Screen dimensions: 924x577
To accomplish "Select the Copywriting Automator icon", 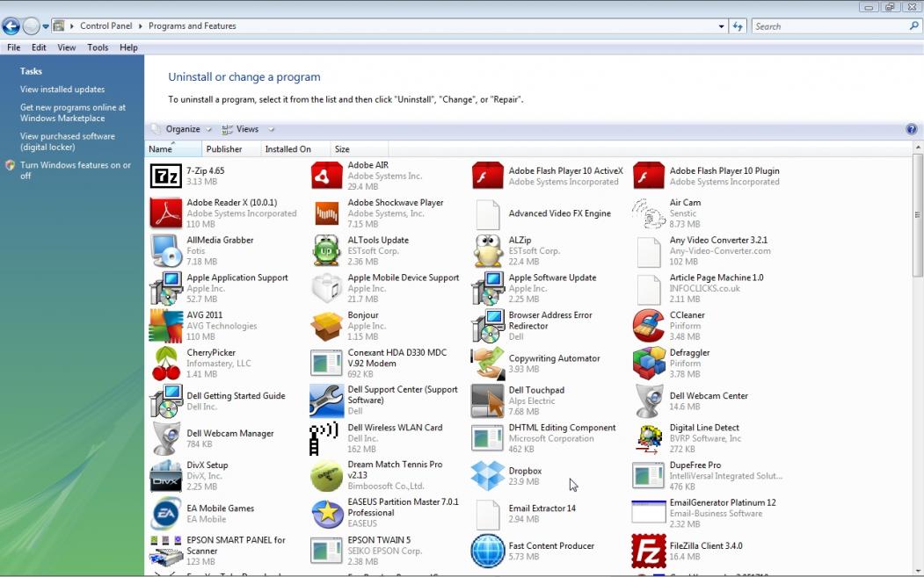I will [x=488, y=364].
